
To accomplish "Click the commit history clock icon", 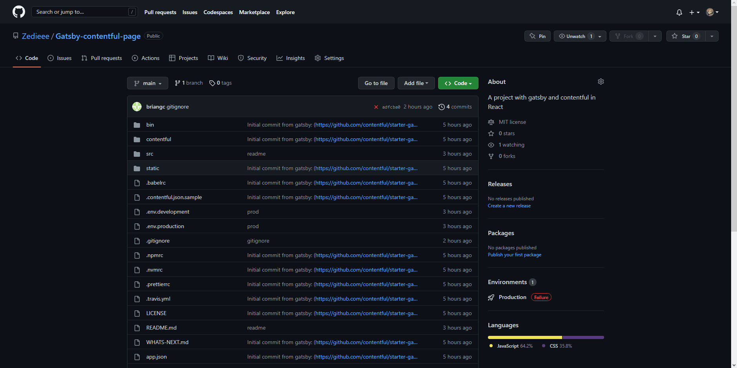I will tap(442, 107).
